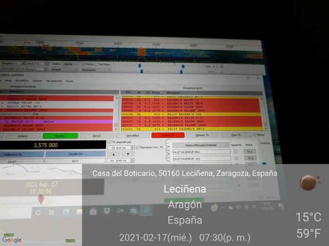Open Task View icon in taskbar
Image resolution: width=329 pixels, height=246 pixels.
[52, 213]
